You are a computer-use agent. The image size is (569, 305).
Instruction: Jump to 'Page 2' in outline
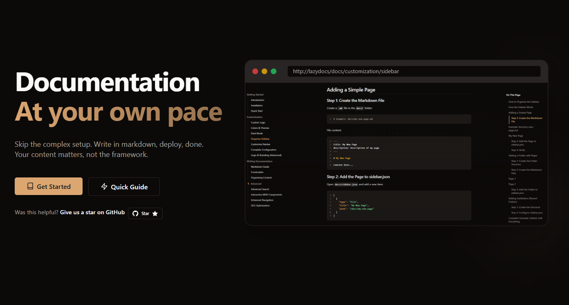click(512, 184)
